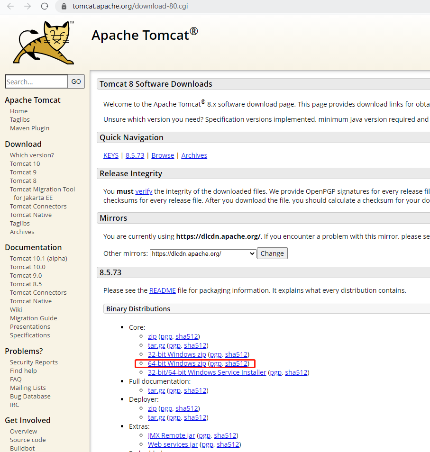Download JMX Remote jar

click(x=171, y=435)
